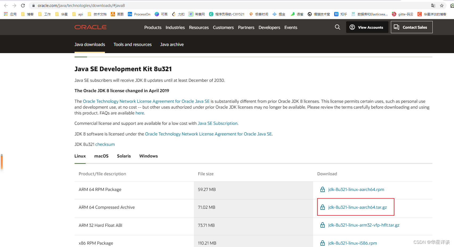Click the Oracle site search icon
Image resolution: width=454 pixels, height=247 pixels.
pos(337,27)
